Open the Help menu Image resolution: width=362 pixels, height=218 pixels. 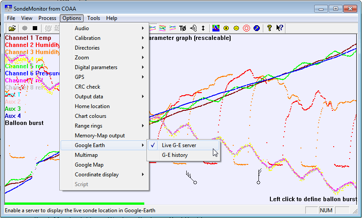point(112,18)
